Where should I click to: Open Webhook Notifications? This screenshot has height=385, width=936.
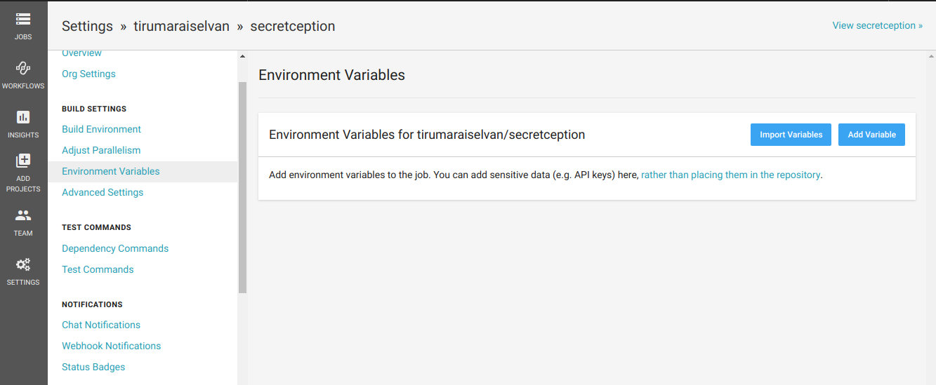(x=111, y=346)
